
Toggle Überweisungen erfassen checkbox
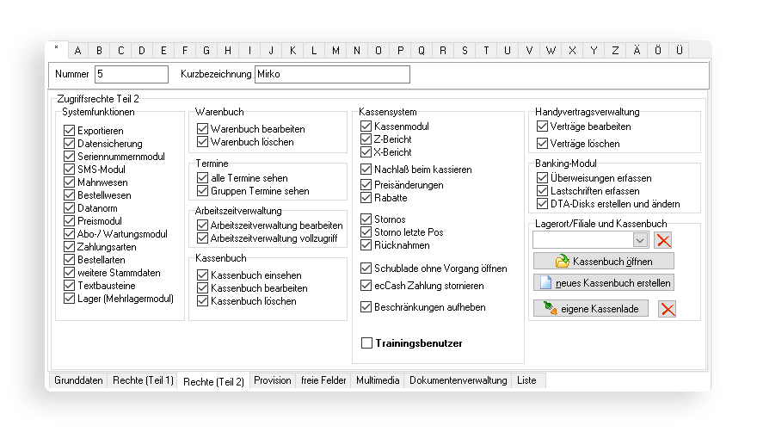(x=542, y=178)
